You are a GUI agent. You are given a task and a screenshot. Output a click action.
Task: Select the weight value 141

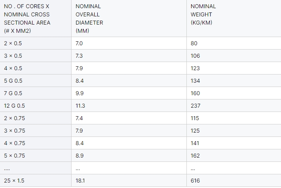click(195, 143)
